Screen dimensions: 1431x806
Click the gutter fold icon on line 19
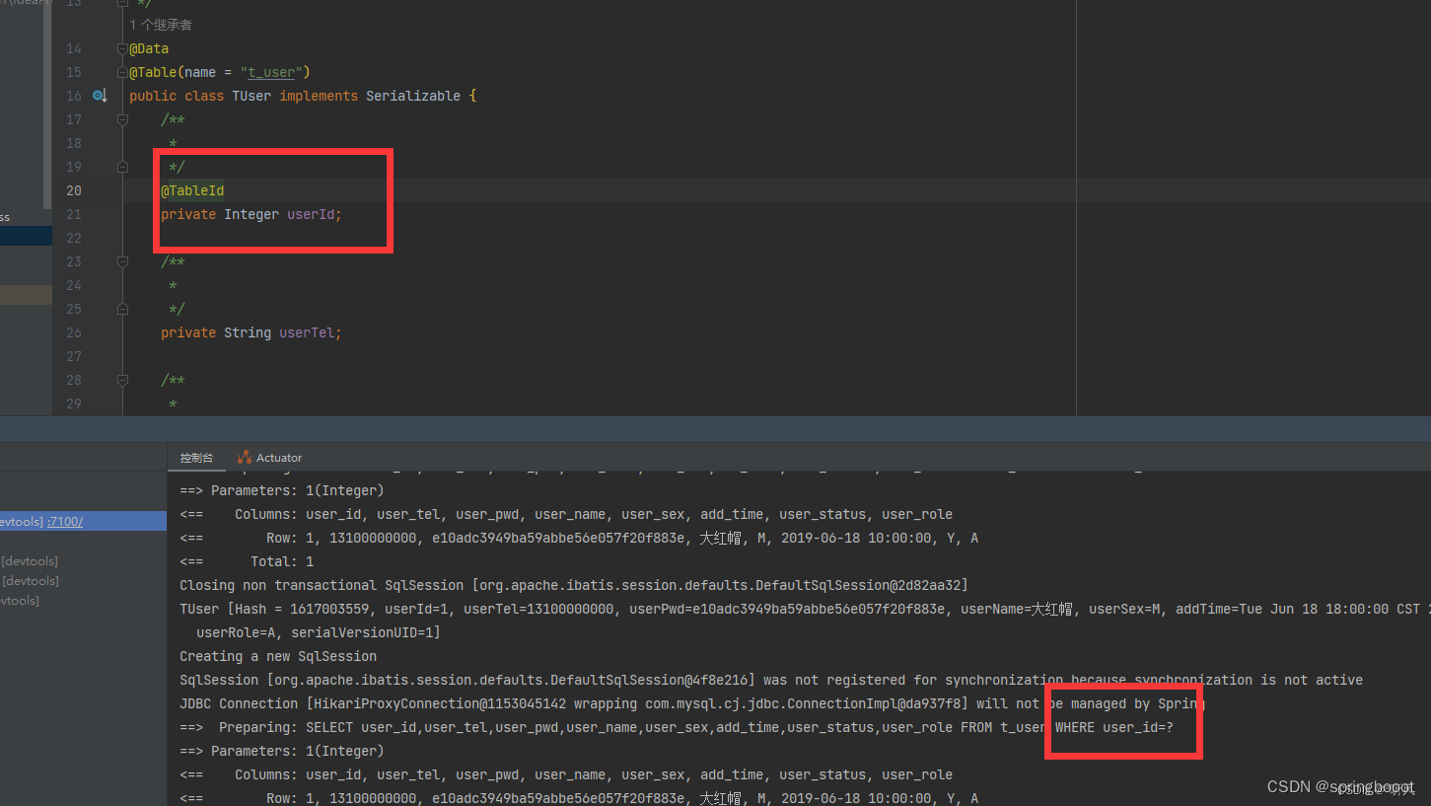point(122,167)
